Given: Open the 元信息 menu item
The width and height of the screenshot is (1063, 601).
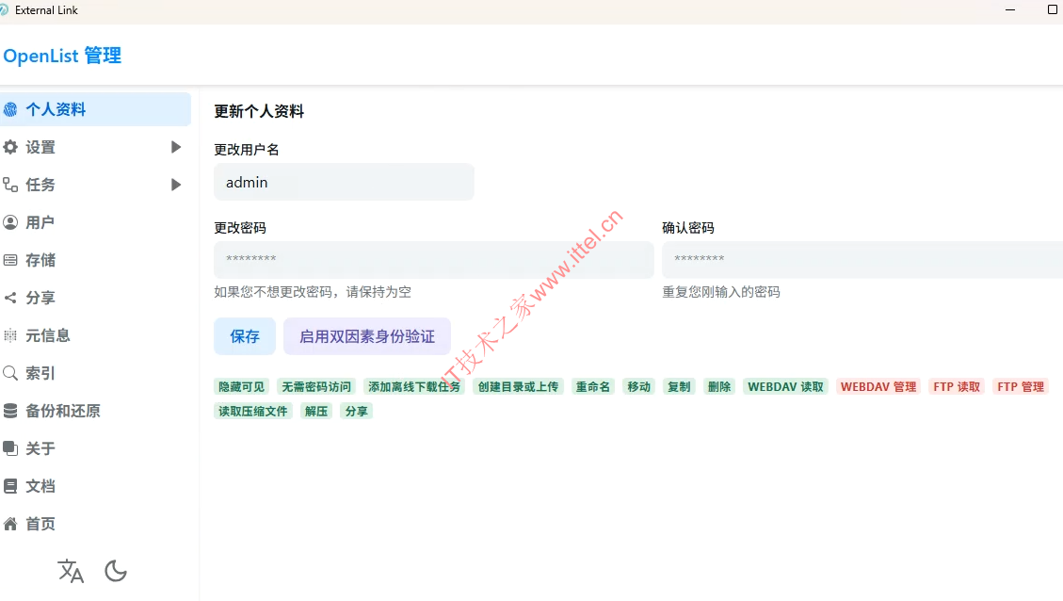Looking at the screenshot, I should (x=47, y=335).
